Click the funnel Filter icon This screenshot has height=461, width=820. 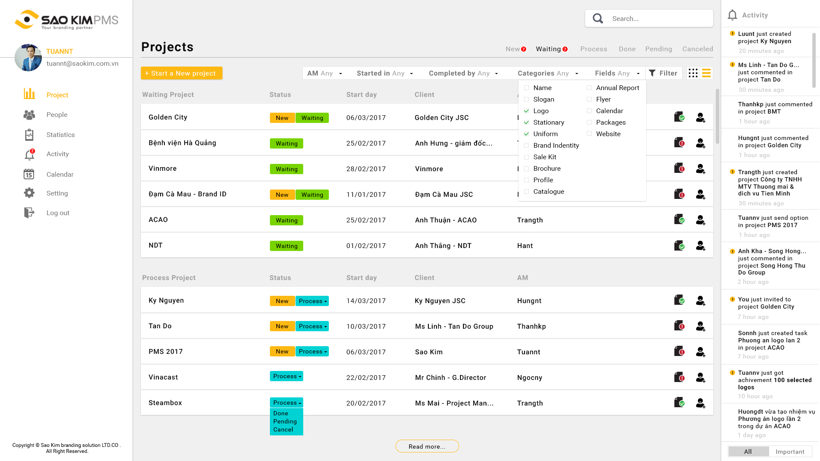(652, 73)
